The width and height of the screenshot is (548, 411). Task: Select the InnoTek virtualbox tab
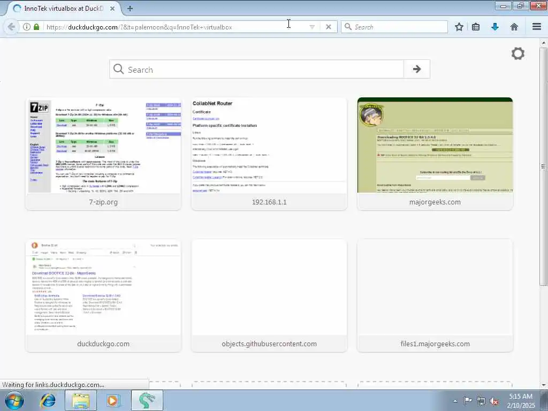click(x=63, y=9)
